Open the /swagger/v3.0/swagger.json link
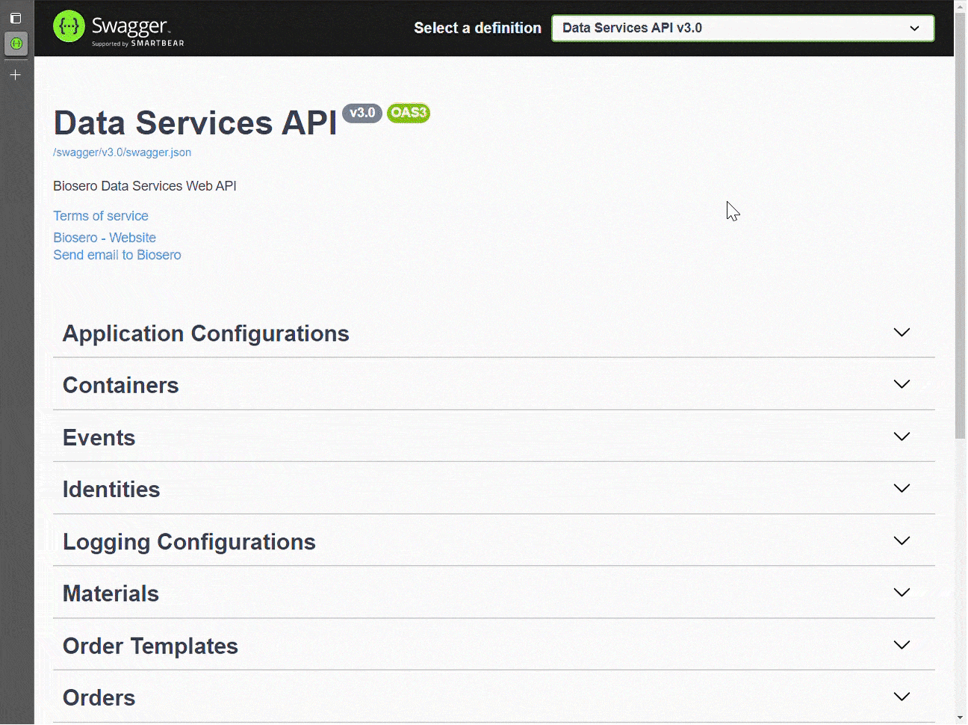968x725 pixels. coord(122,152)
